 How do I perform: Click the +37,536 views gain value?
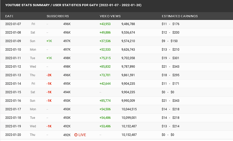point(105,41)
